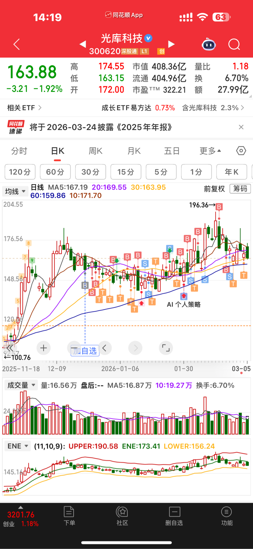Switch to 月K tab
Screen dimensions: 253x549
(x=134, y=151)
